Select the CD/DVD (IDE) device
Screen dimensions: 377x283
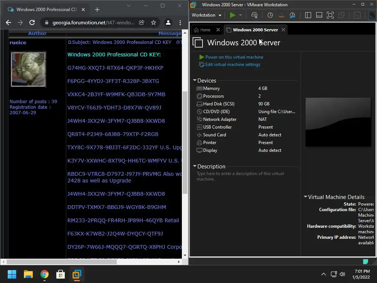246,111
